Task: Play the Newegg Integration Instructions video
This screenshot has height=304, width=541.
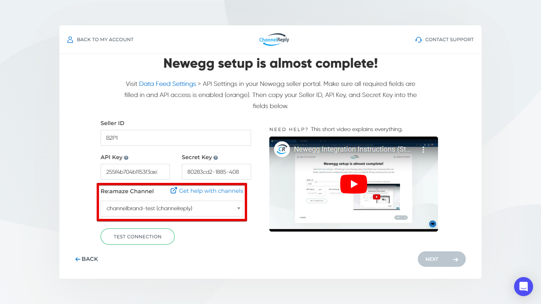Action: coord(354,184)
